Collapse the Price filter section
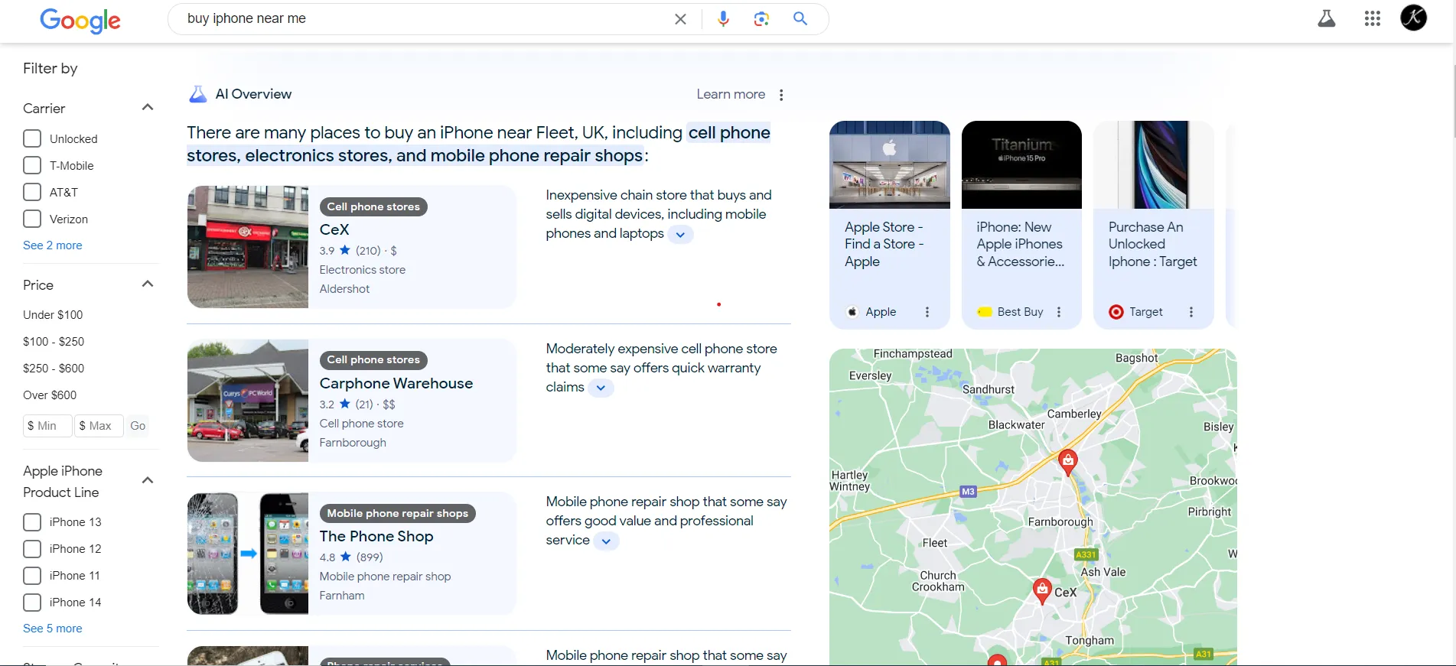Viewport: 1456px width, 666px height. click(x=148, y=284)
